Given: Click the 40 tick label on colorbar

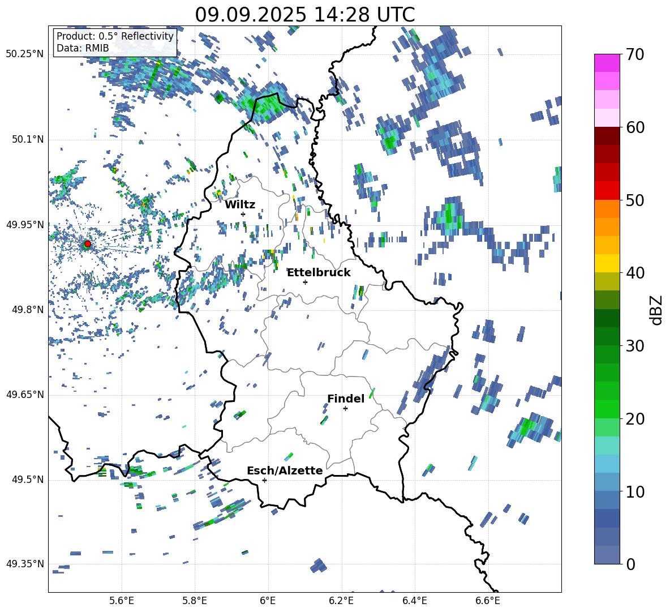Looking at the screenshot, I should (x=634, y=273).
